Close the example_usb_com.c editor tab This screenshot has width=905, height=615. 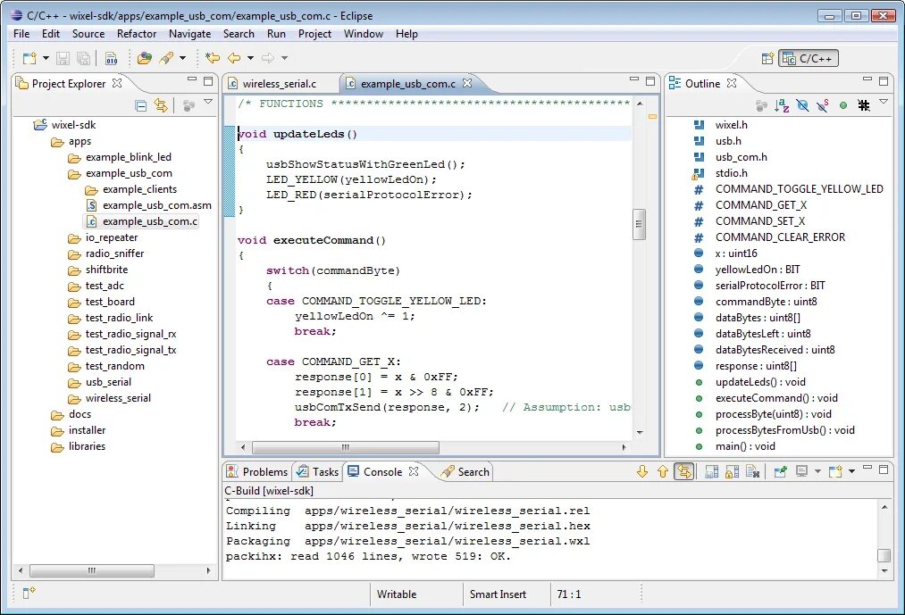[x=467, y=83]
